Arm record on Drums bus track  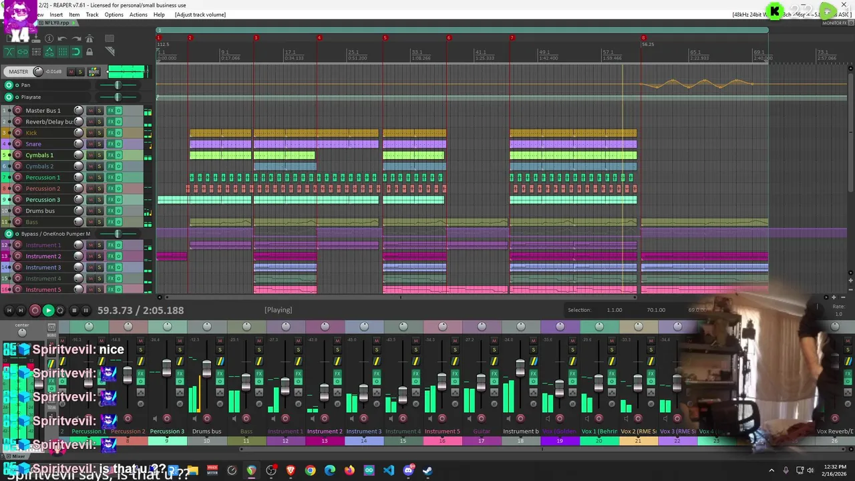(x=18, y=211)
